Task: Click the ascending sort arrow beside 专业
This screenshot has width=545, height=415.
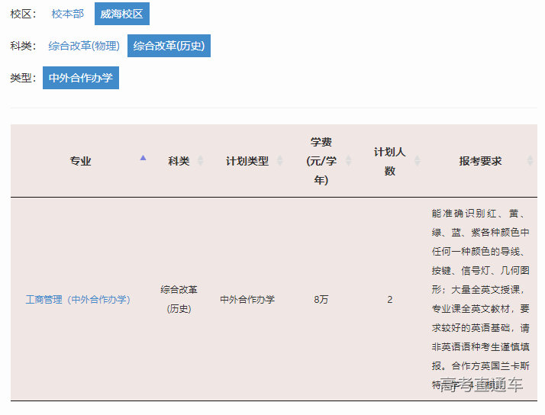Action: [143, 158]
